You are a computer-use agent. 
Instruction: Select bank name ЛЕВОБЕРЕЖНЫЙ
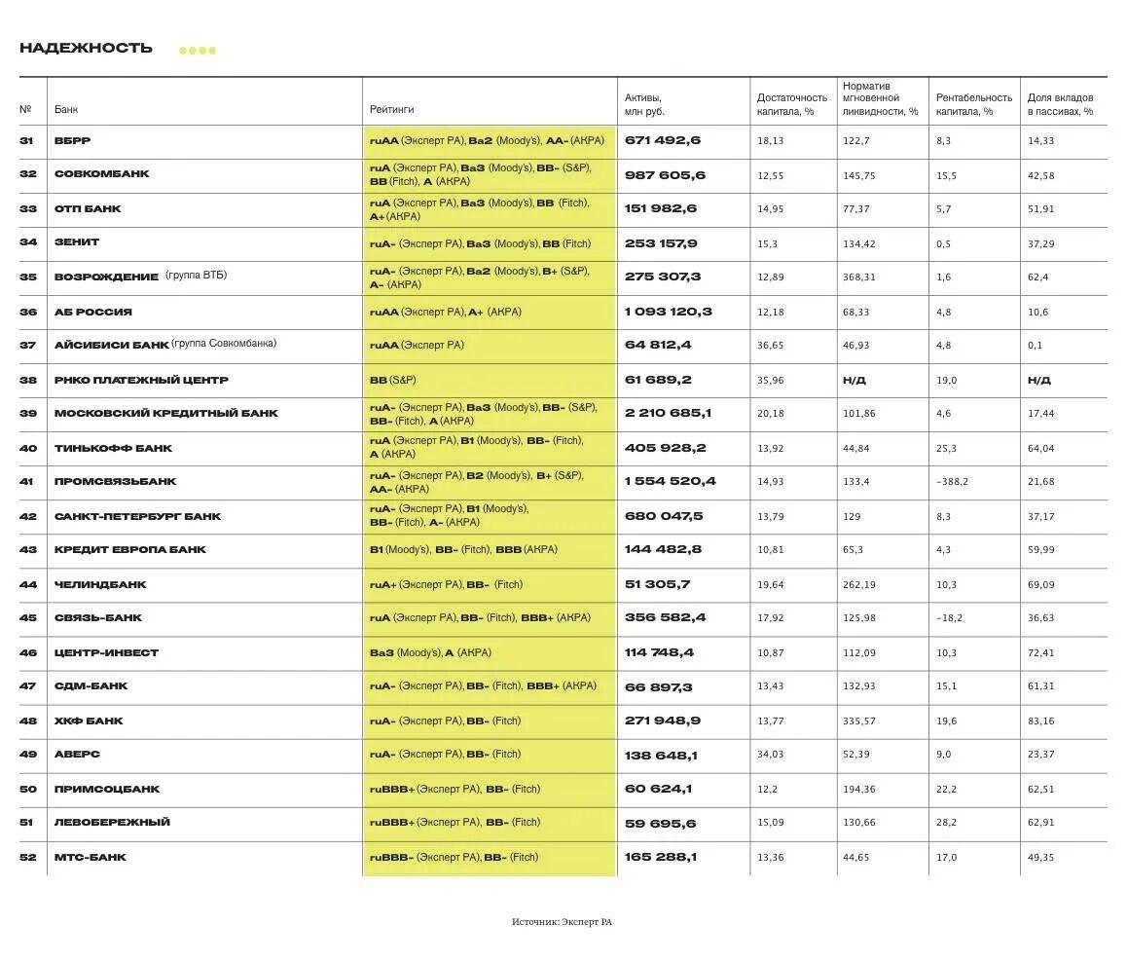point(112,823)
